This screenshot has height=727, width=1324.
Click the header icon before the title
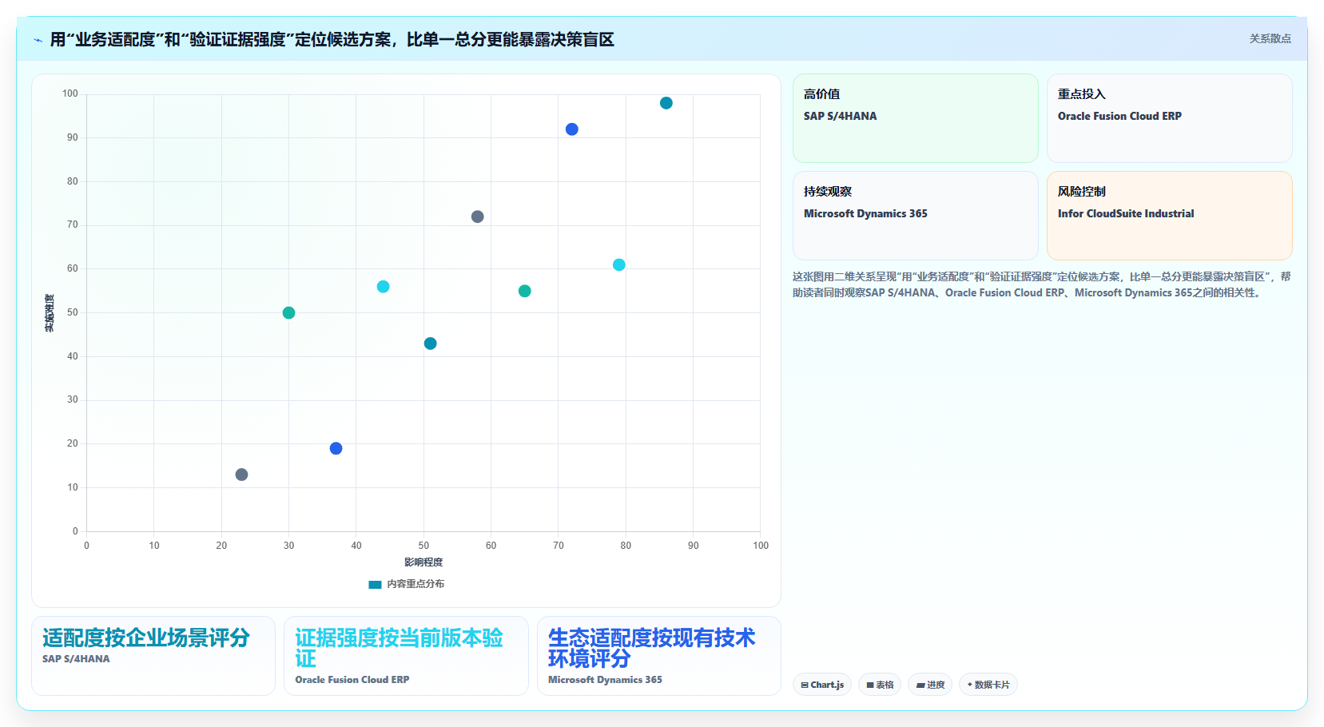point(38,40)
